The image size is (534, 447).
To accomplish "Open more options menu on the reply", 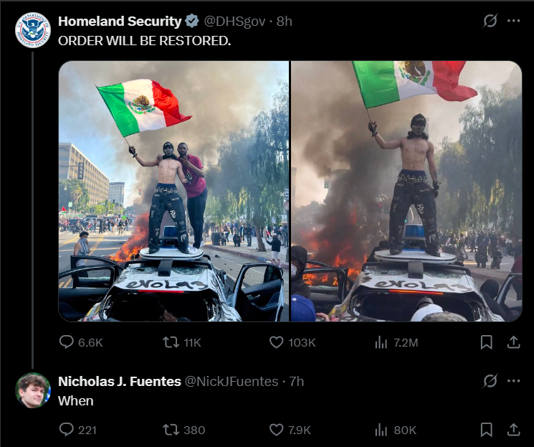I will tap(513, 381).
